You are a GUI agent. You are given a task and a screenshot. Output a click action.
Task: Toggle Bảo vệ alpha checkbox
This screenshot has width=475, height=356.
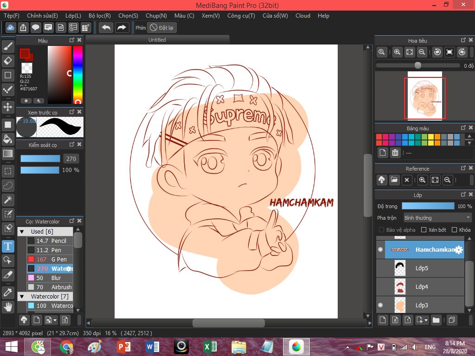click(x=381, y=230)
